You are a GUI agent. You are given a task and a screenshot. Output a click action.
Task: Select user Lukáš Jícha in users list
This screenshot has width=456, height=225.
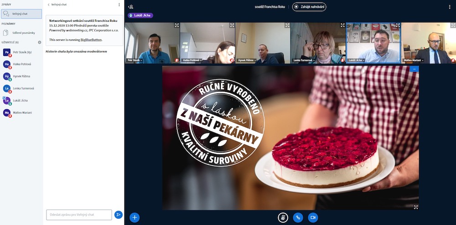click(21, 101)
